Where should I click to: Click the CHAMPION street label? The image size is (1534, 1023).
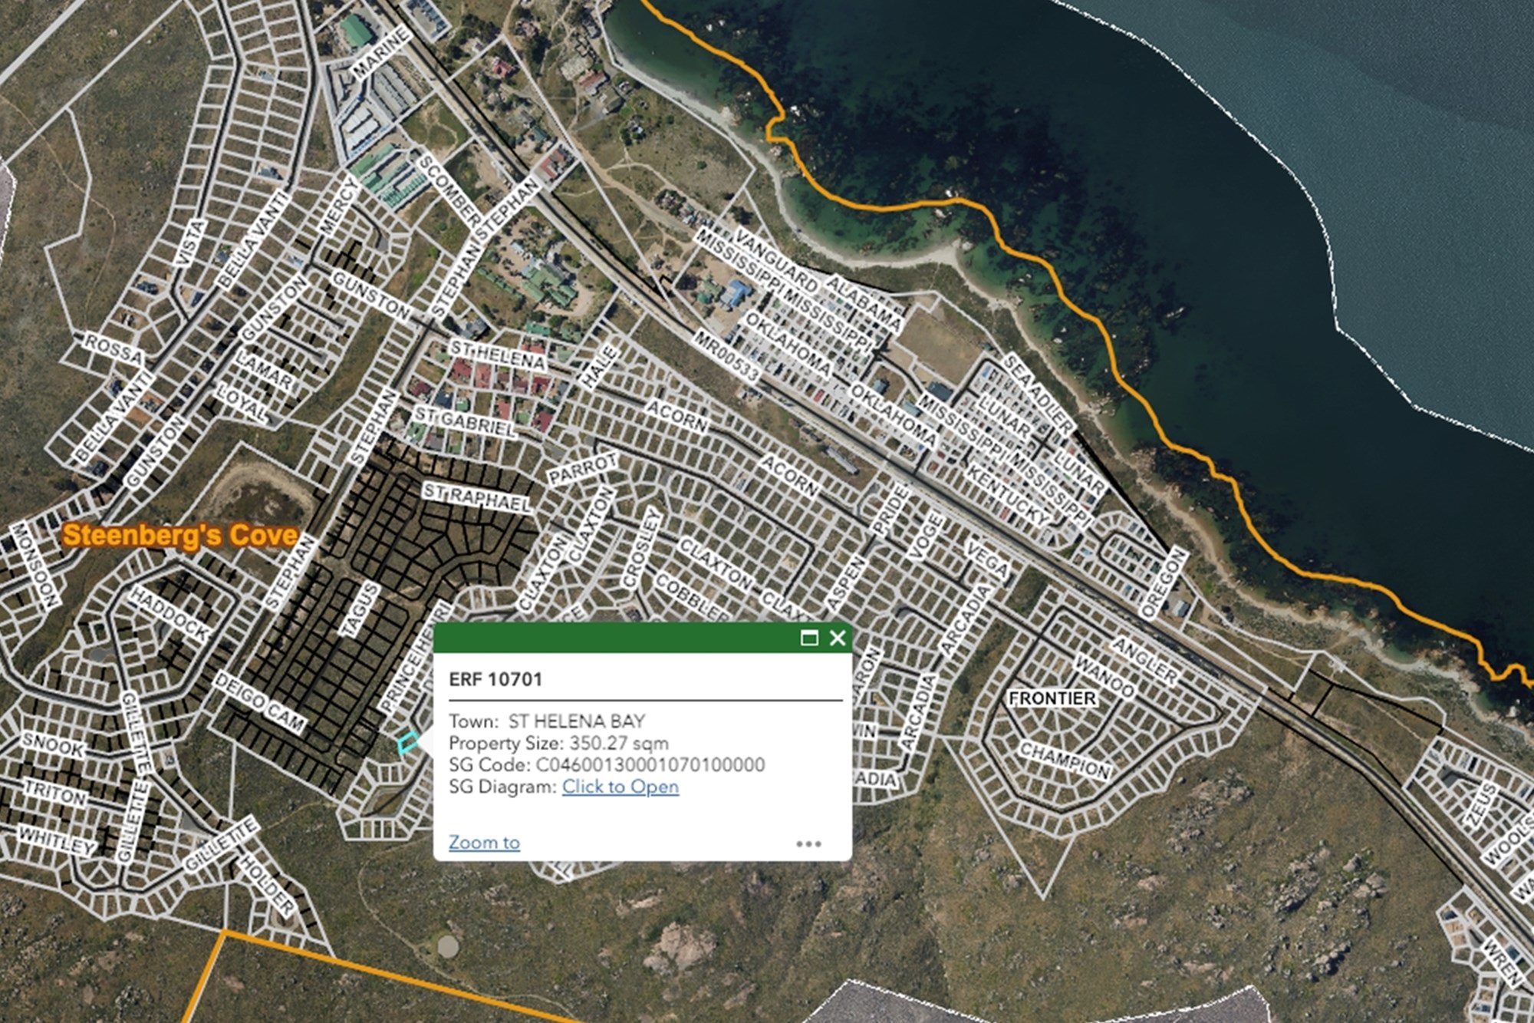tap(1065, 759)
